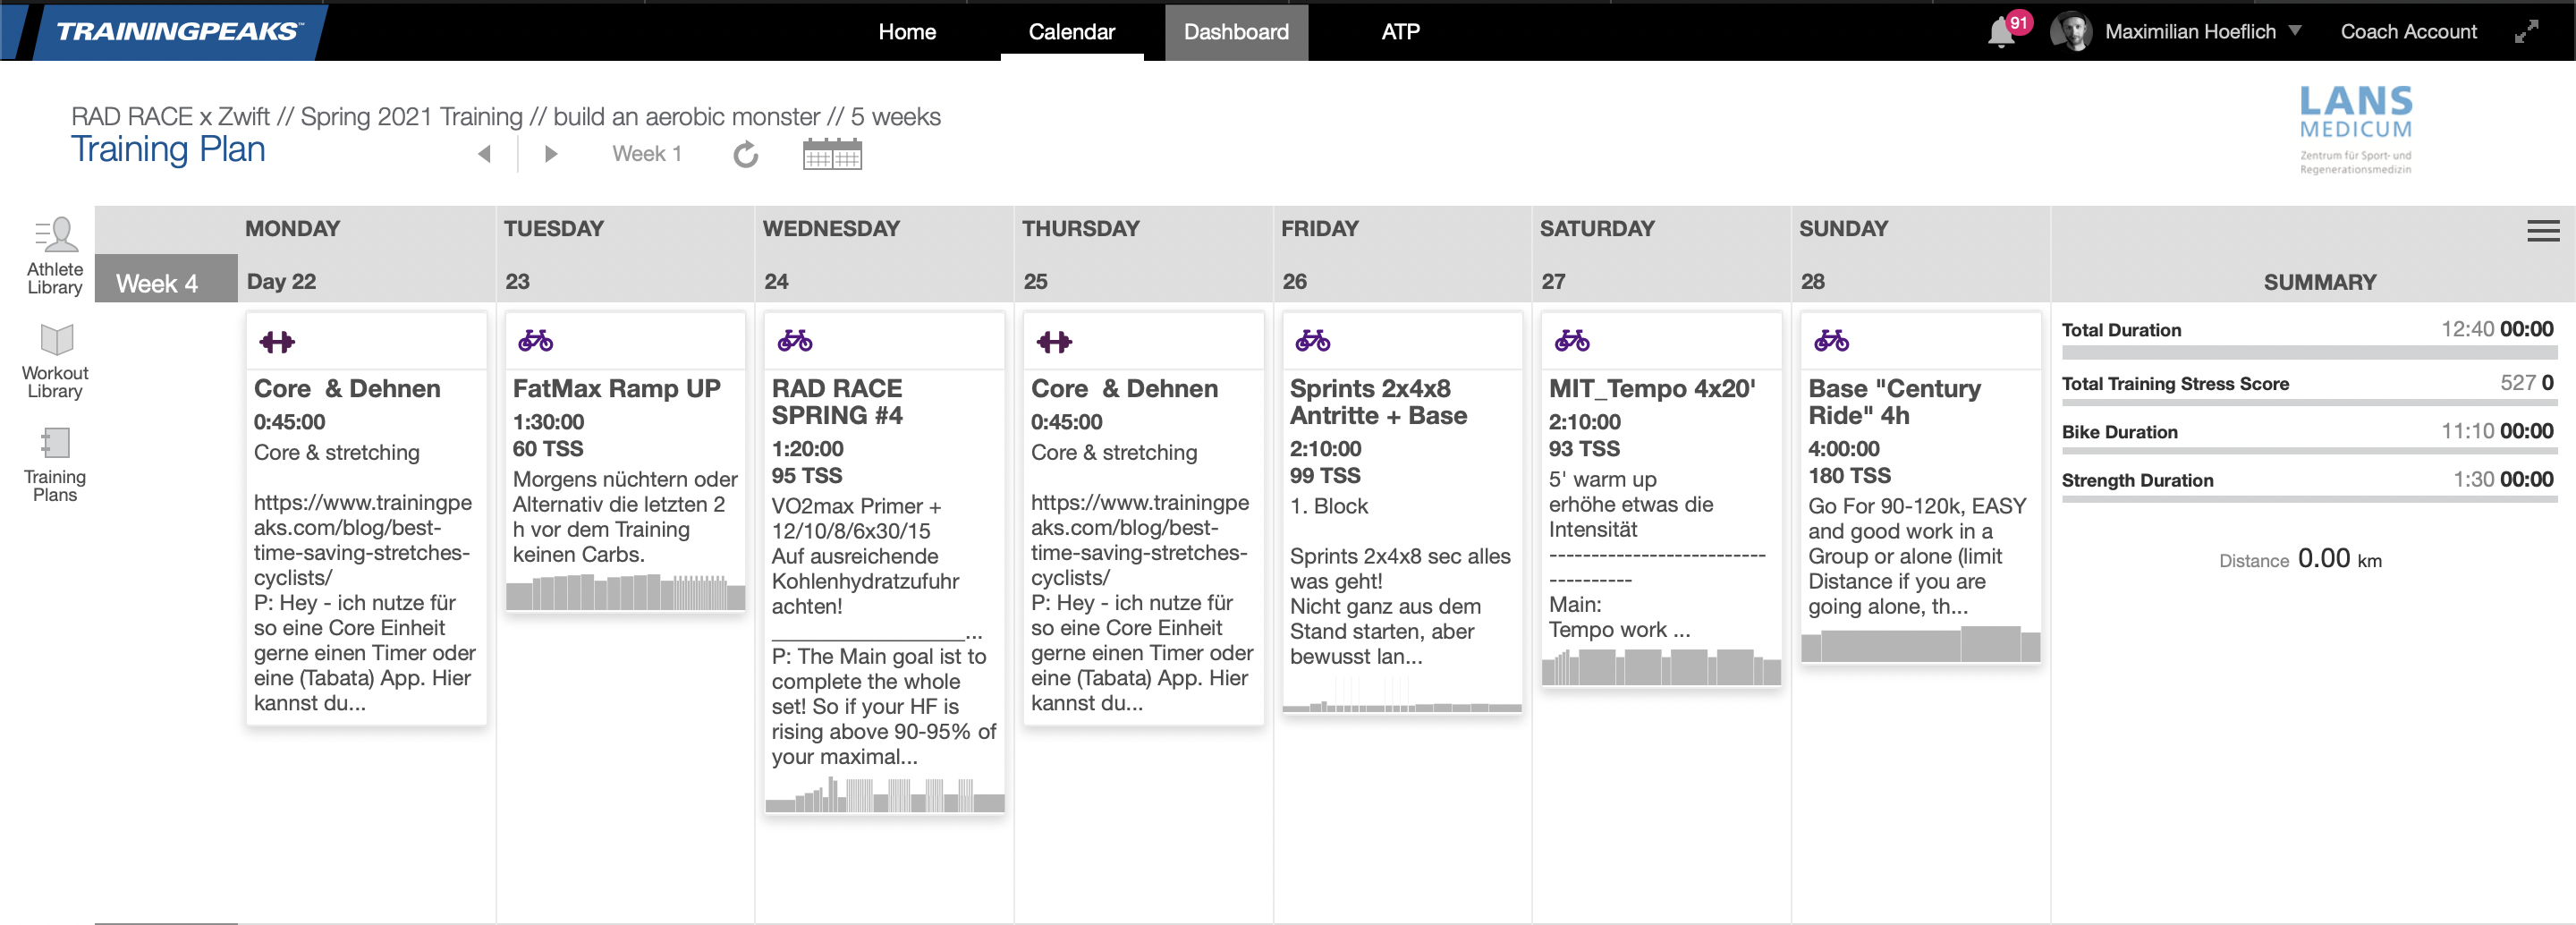
Task: Open the calendar date picker icon
Action: click(x=832, y=154)
